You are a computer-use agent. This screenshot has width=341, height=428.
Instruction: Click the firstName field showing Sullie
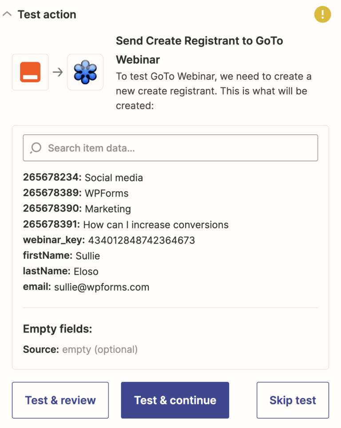point(62,256)
